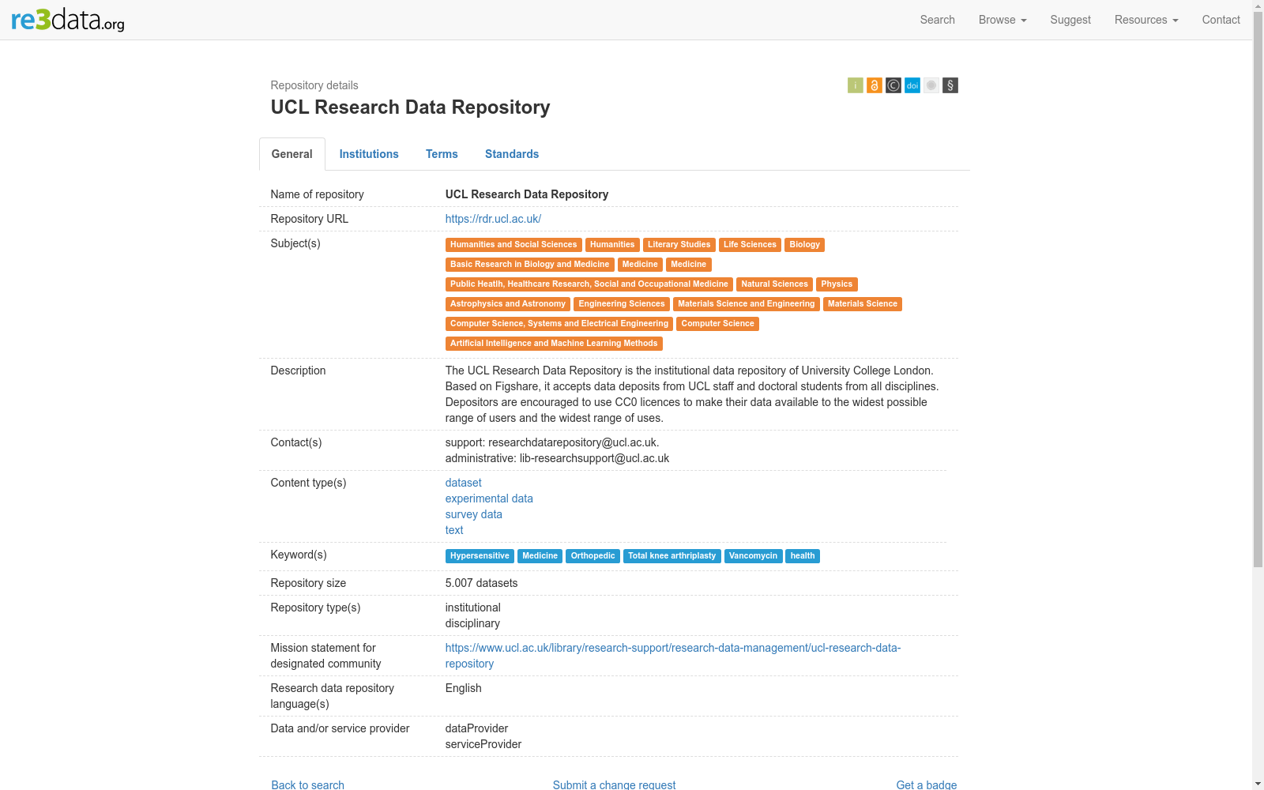Click the orange open access padlock icon
The width and height of the screenshot is (1264, 790).
pyautogui.click(x=875, y=85)
